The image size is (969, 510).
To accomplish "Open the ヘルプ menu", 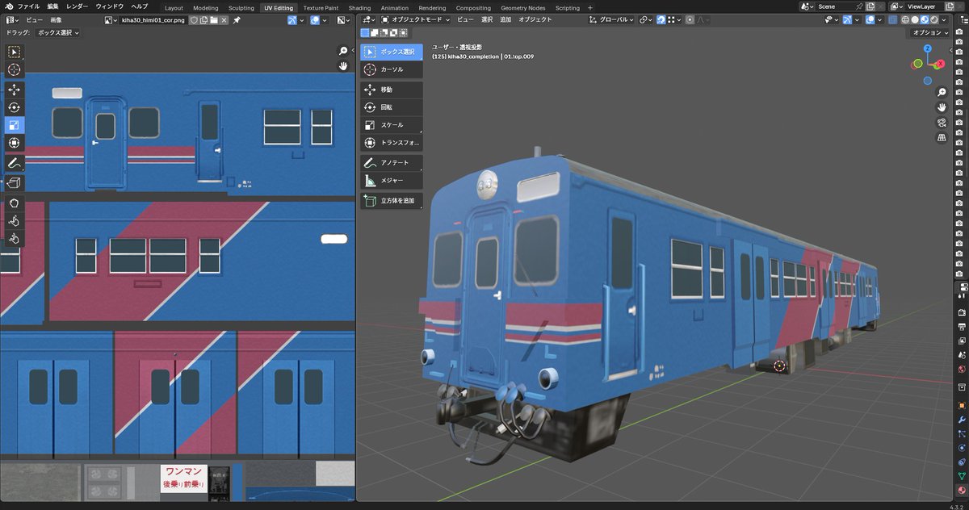I will [x=140, y=6].
